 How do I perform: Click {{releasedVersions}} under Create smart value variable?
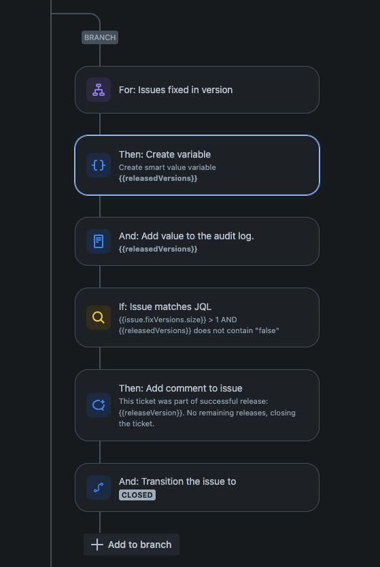click(158, 178)
